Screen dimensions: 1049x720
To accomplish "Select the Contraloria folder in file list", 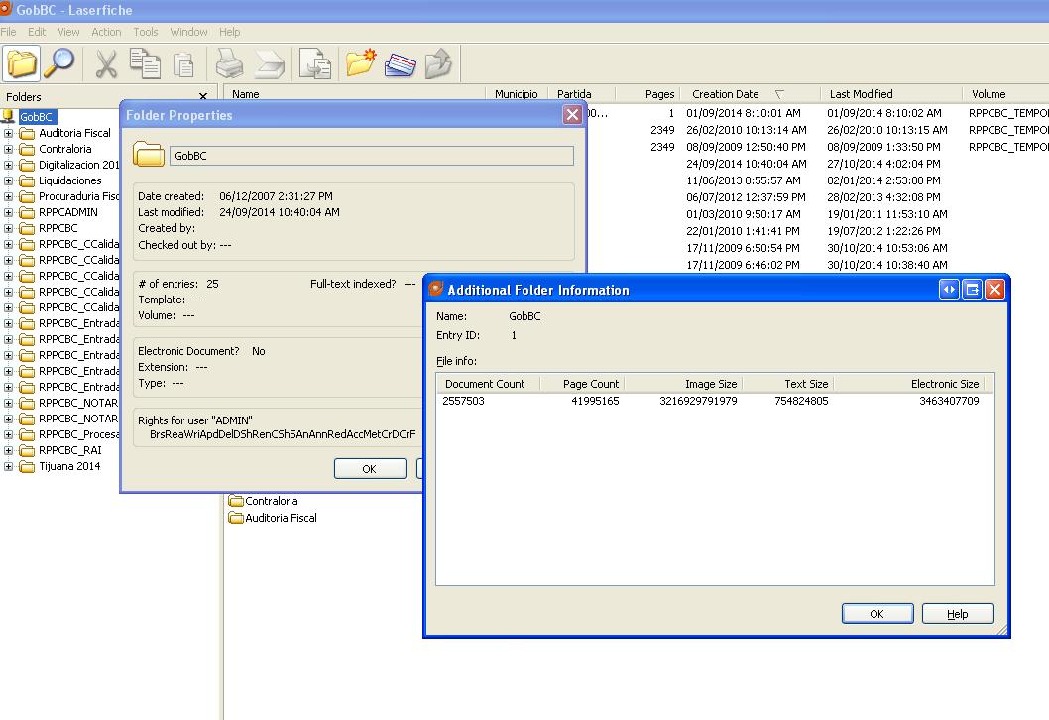I will click(271, 501).
